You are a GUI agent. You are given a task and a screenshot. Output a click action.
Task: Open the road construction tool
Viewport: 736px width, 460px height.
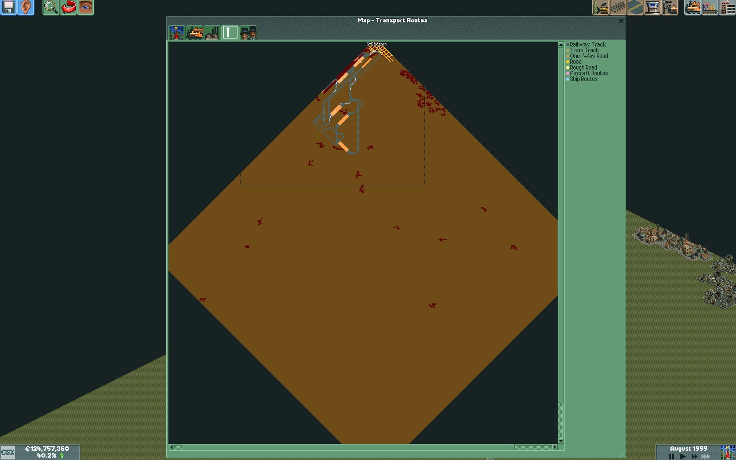[635, 7]
